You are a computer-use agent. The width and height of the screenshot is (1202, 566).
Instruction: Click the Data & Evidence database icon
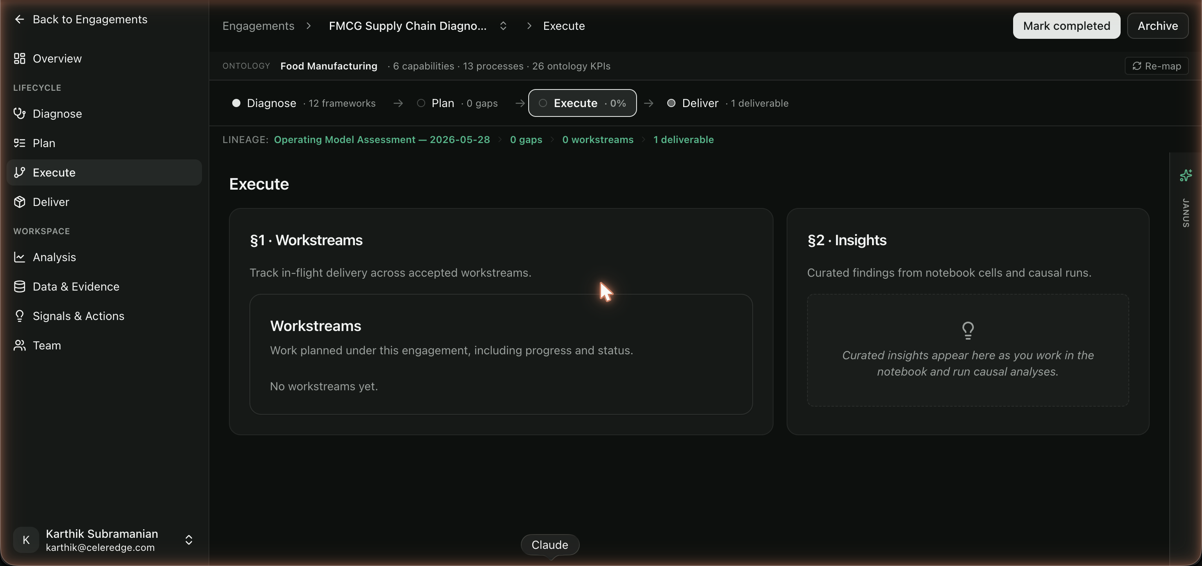[19, 286]
